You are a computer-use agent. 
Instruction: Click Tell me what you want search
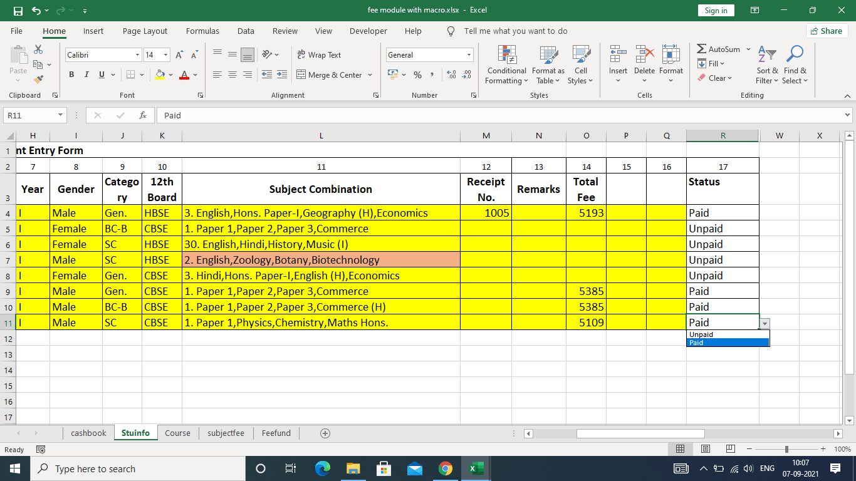(516, 31)
